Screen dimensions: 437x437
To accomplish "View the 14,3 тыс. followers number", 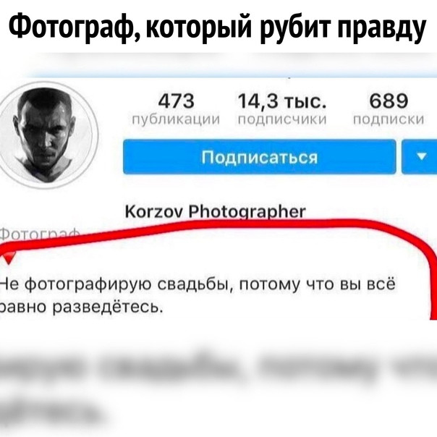I will tap(282, 101).
